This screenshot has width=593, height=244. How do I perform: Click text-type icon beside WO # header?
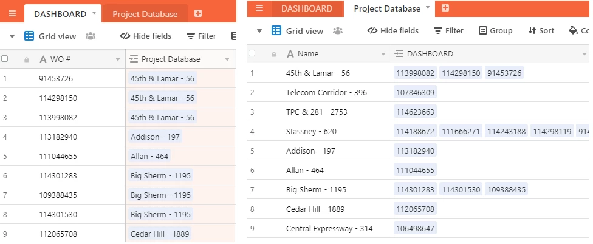[x=43, y=59]
